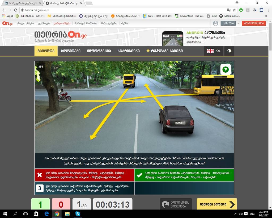Open the რეკლამა საიტზე tab
Screen dimensions: 272x218
(x=165, y=51)
